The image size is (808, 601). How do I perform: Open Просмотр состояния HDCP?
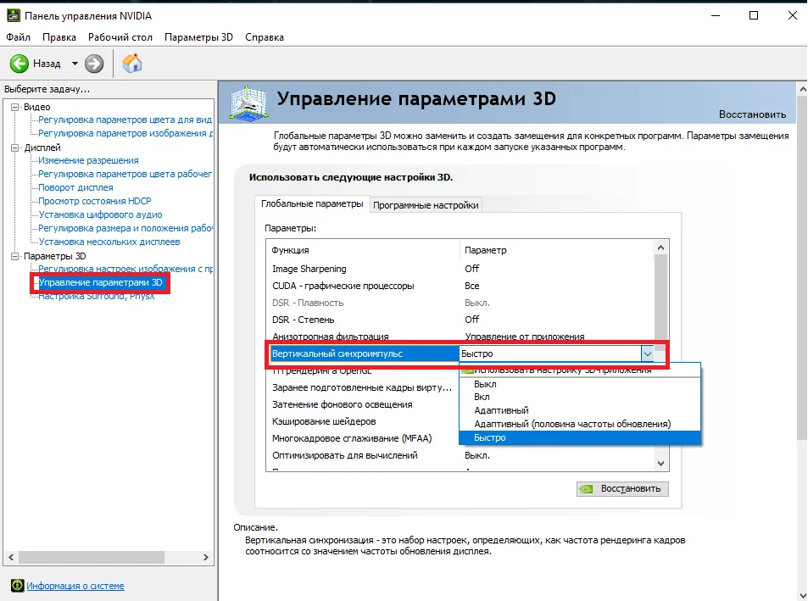(95, 201)
